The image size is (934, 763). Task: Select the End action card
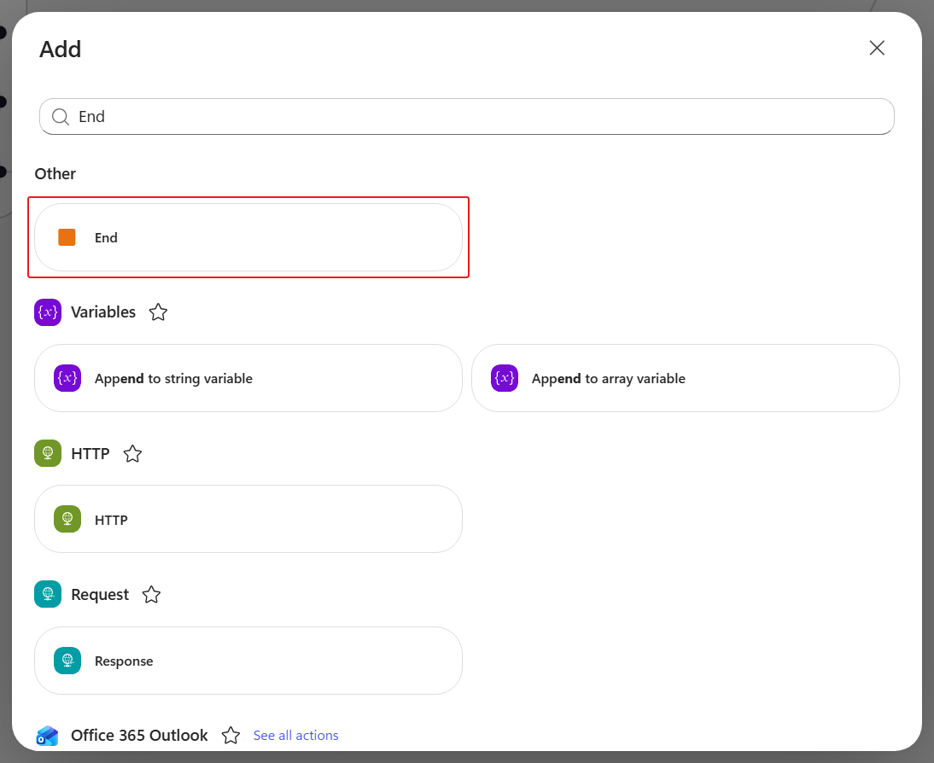tap(248, 237)
